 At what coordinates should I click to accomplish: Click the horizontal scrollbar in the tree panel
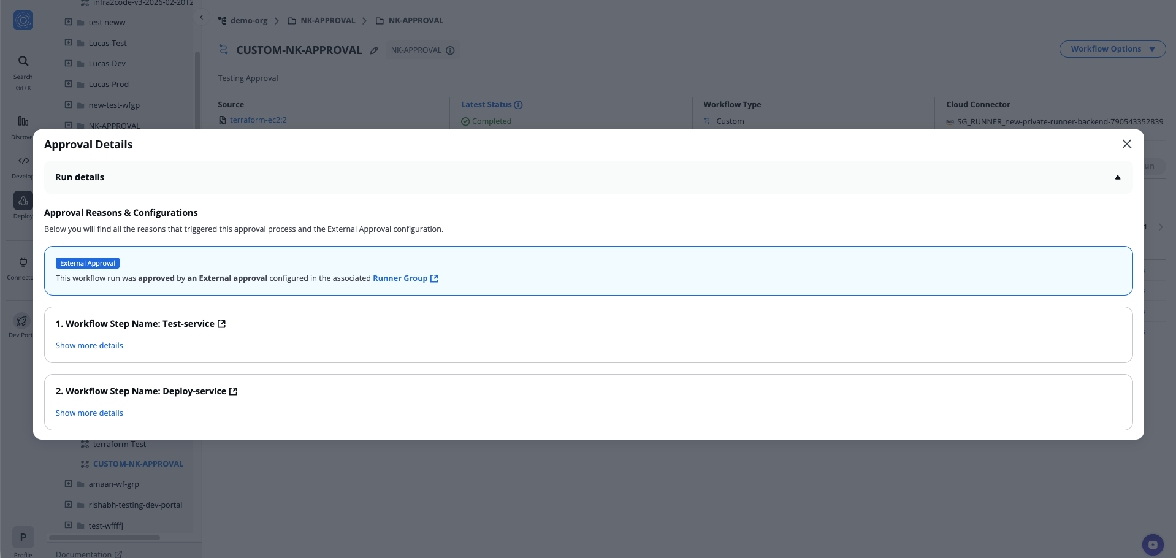pyautogui.click(x=104, y=538)
